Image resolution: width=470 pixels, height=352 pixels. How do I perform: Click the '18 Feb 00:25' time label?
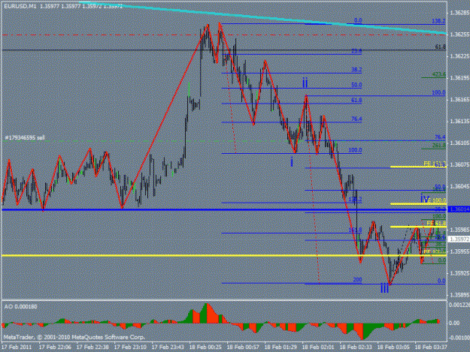tap(205, 347)
